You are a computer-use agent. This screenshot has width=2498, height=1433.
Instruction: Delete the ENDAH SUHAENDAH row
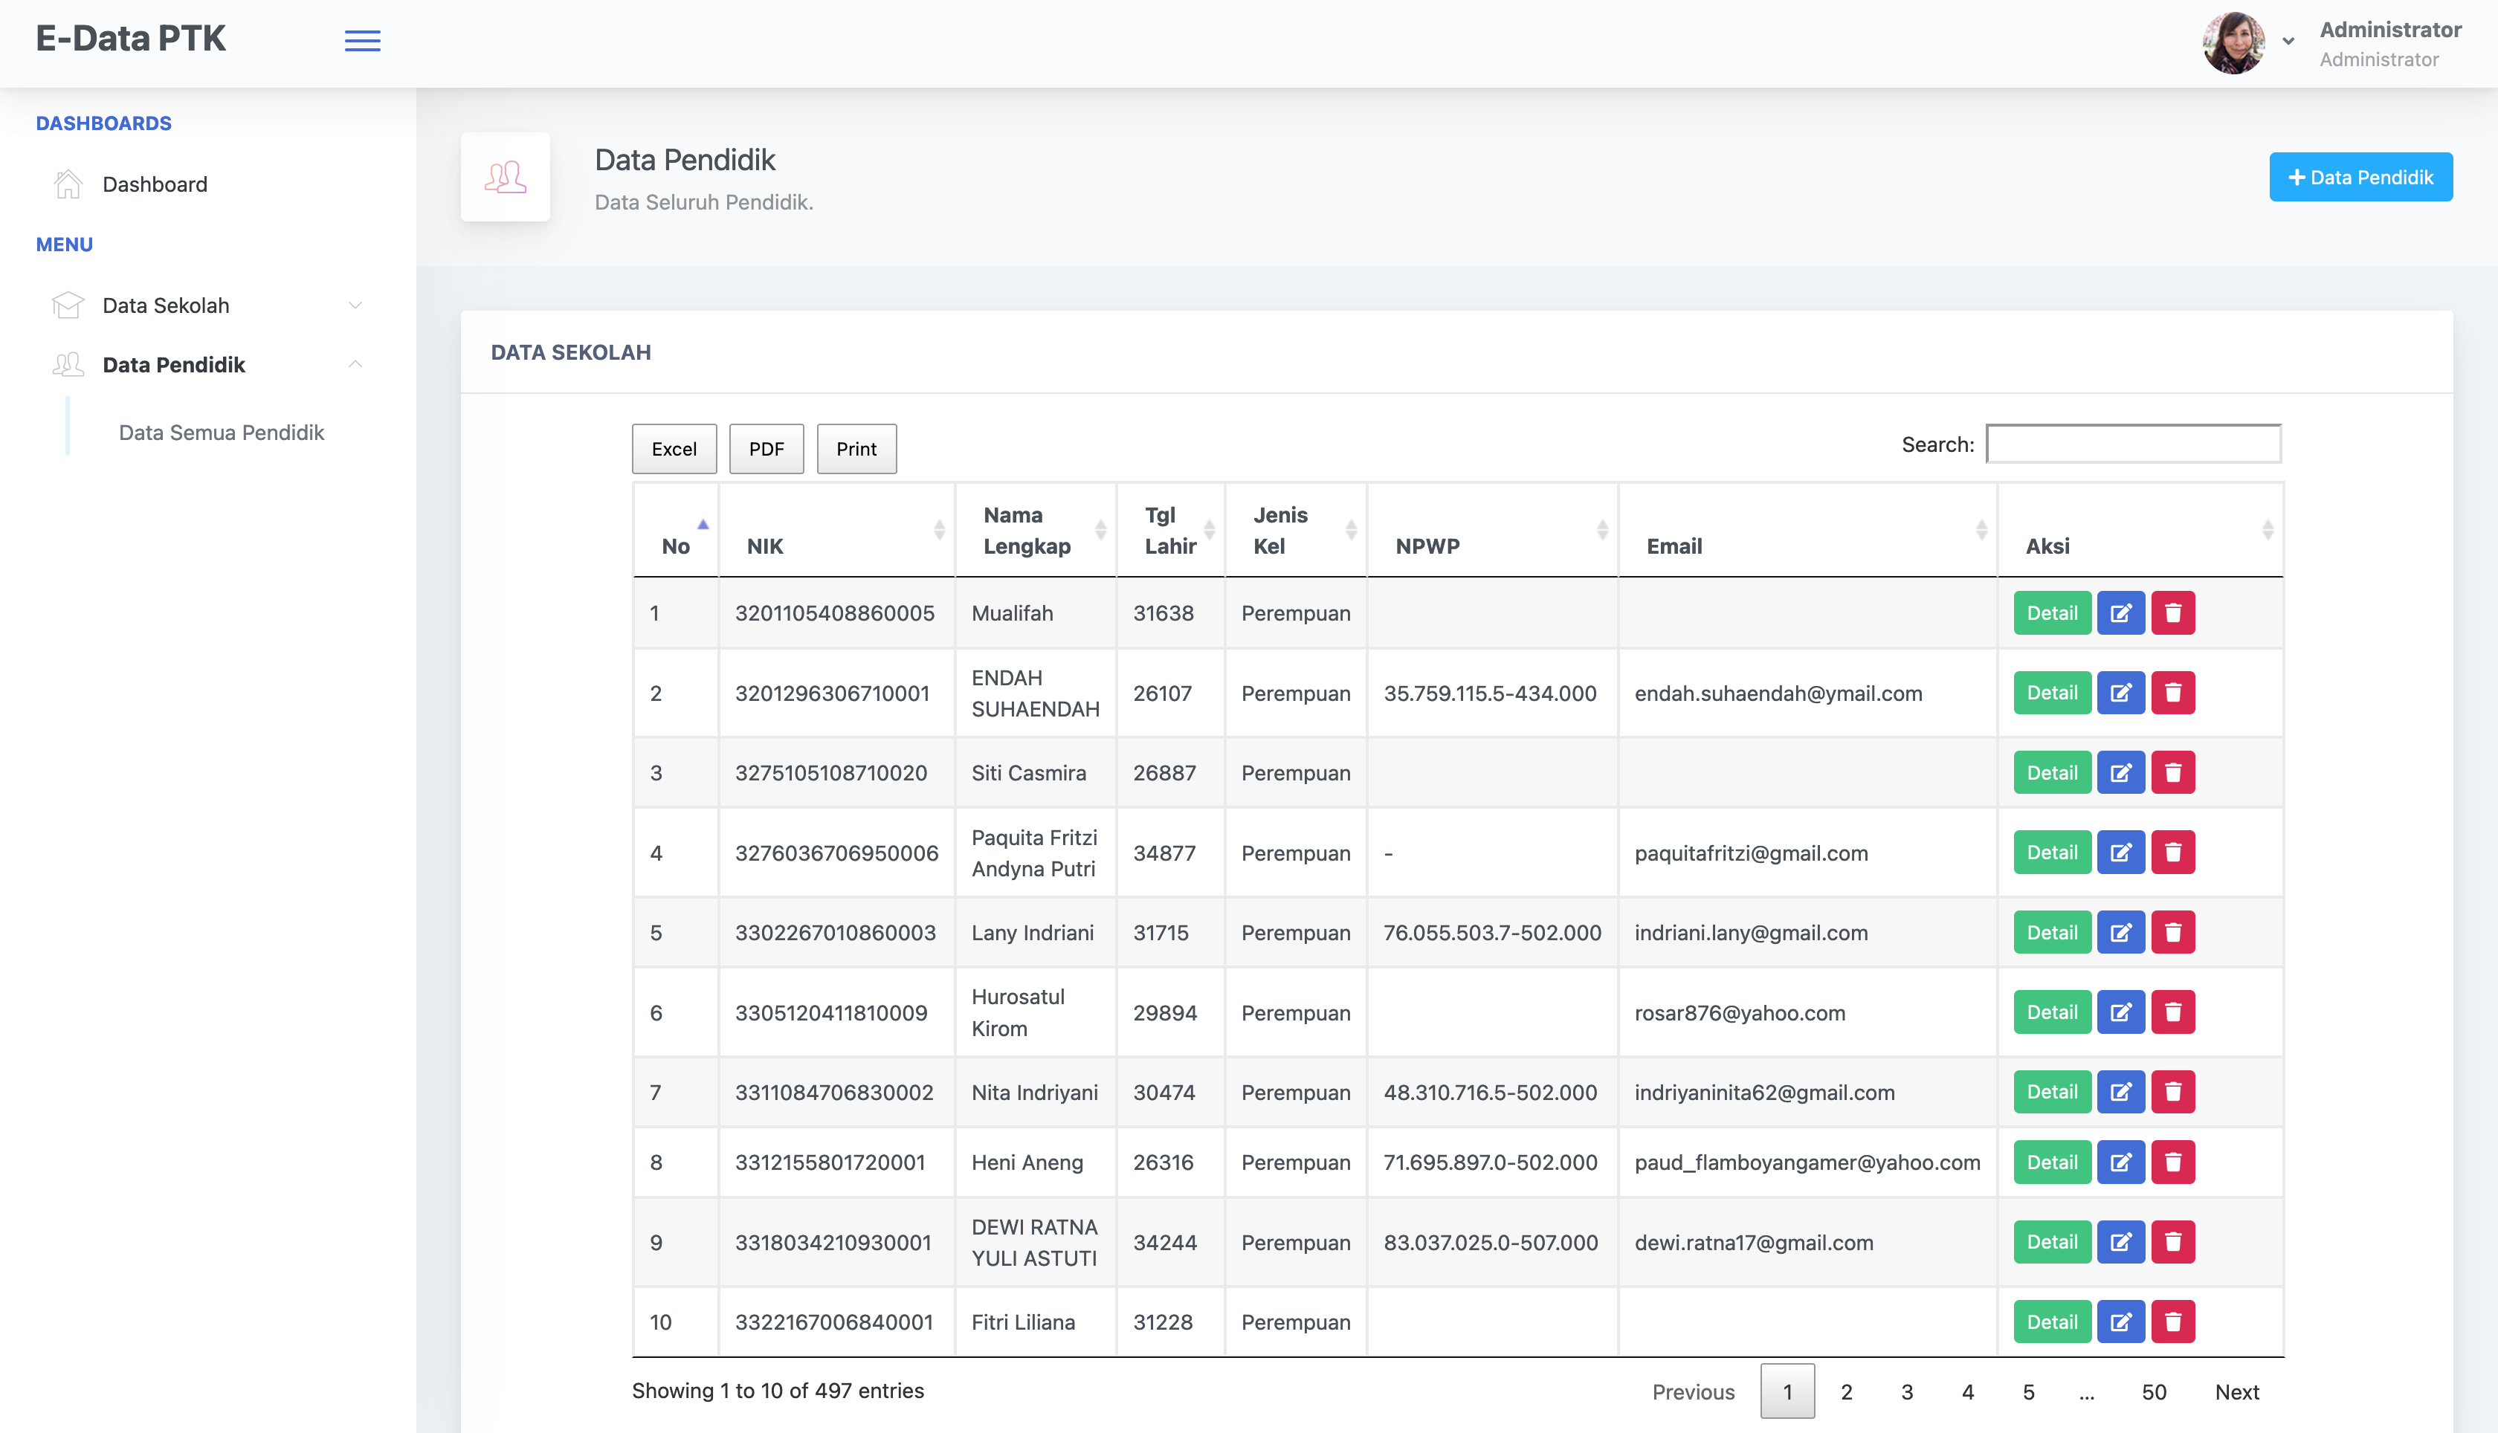pyautogui.click(x=2173, y=693)
